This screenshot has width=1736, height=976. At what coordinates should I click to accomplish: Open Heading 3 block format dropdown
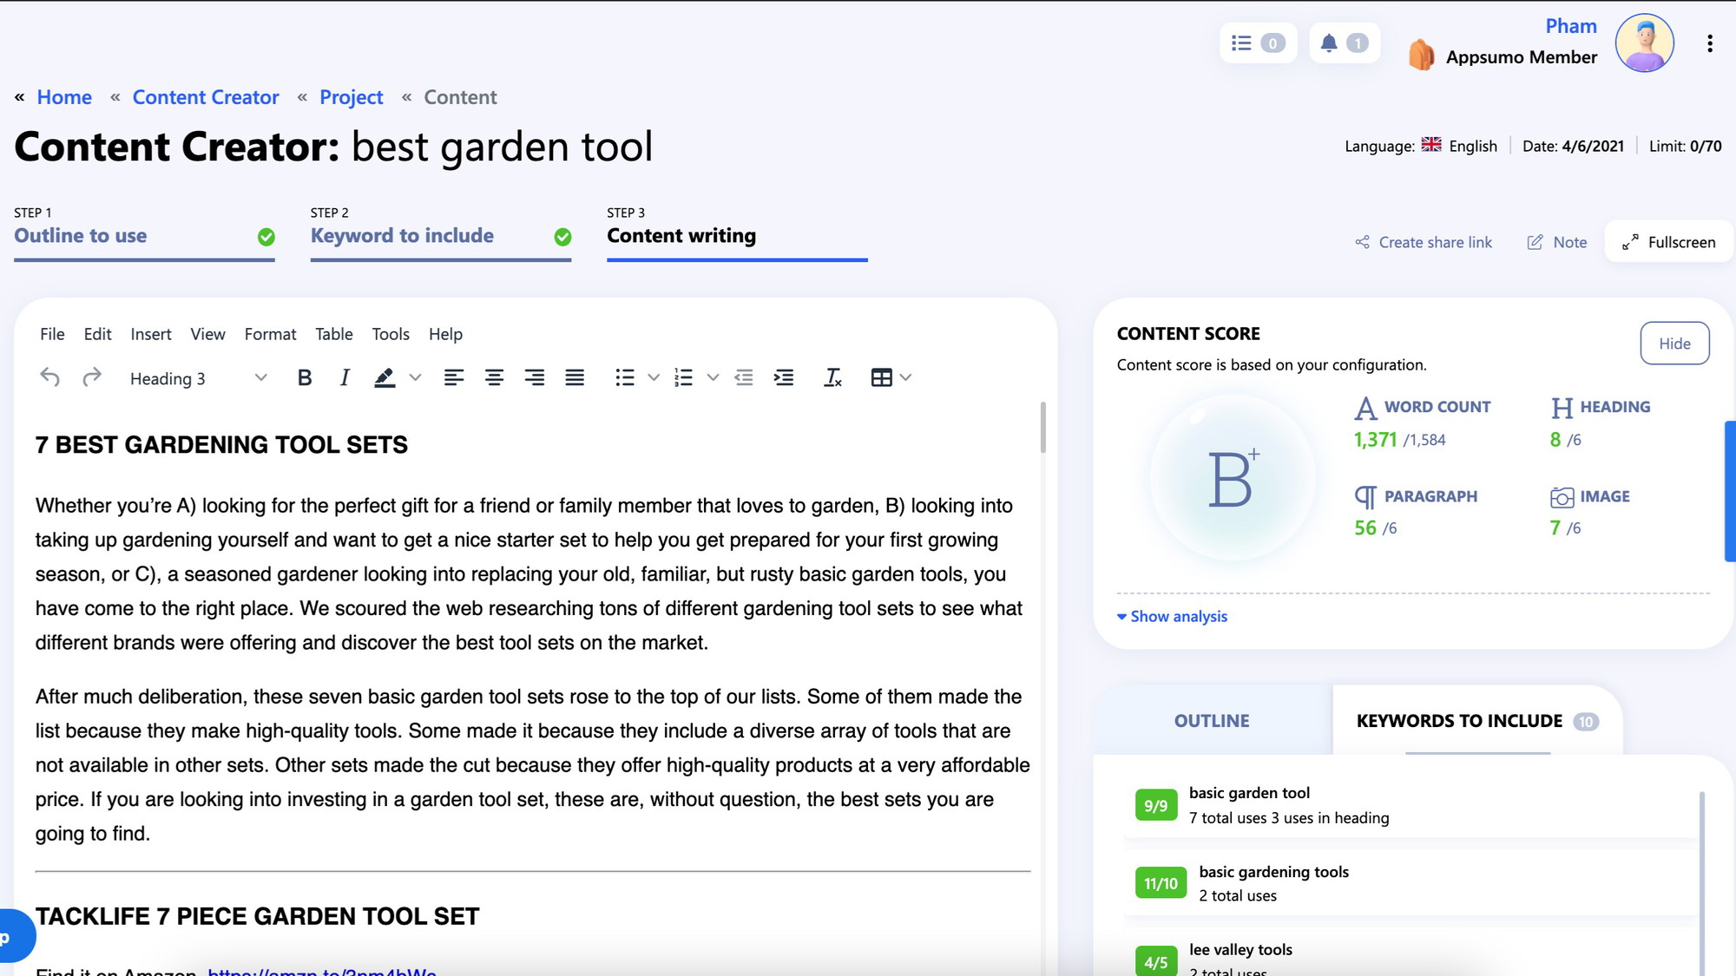tap(198, 378)
